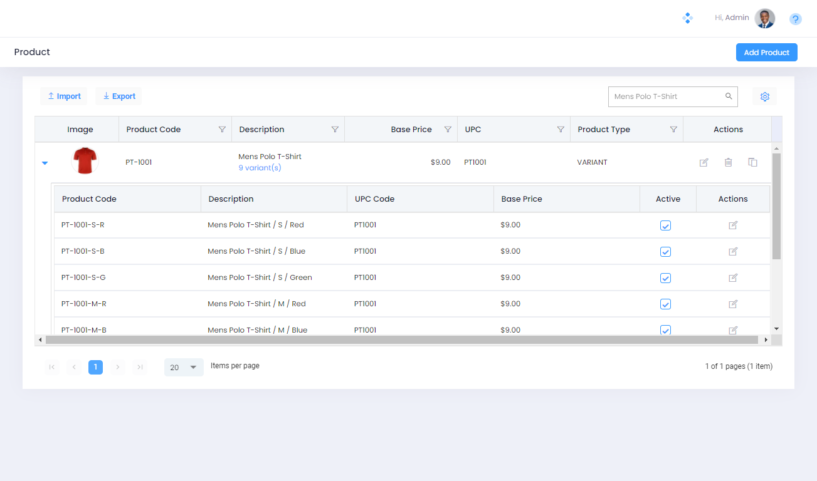The image size is (817, 481).
Task: Click the Add Product button
Action: [x=766, y=53]
